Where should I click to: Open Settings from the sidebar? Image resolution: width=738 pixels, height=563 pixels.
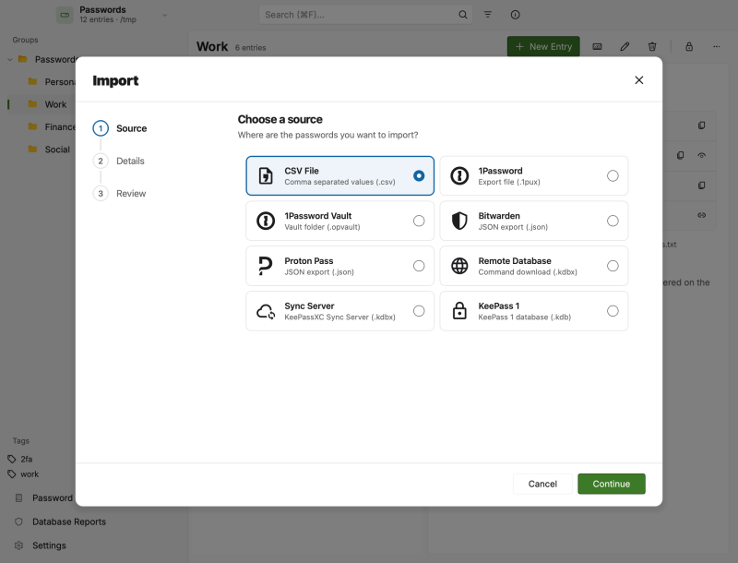pos(40,545)
